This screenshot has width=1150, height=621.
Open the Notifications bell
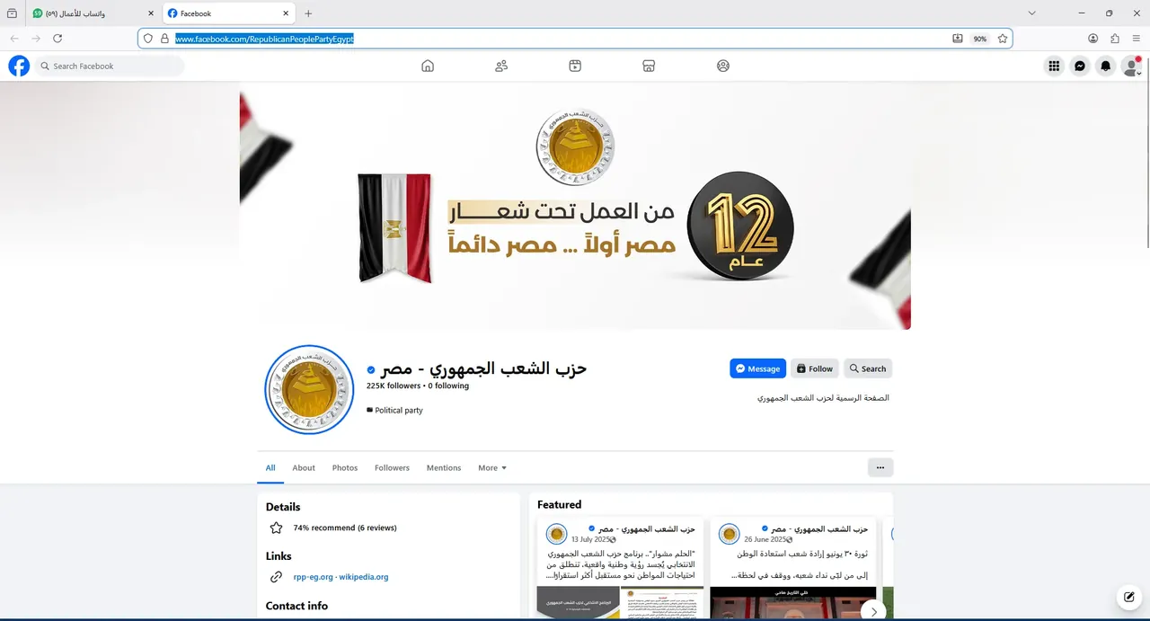(1106, 66)
